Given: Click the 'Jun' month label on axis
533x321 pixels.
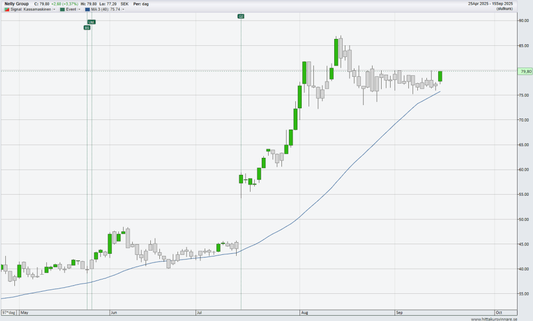Looking at the screenshot, I should (x=114, y=312).
